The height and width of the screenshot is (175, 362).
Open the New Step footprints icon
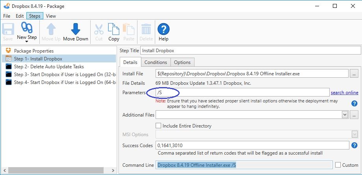tap(27, 28)
